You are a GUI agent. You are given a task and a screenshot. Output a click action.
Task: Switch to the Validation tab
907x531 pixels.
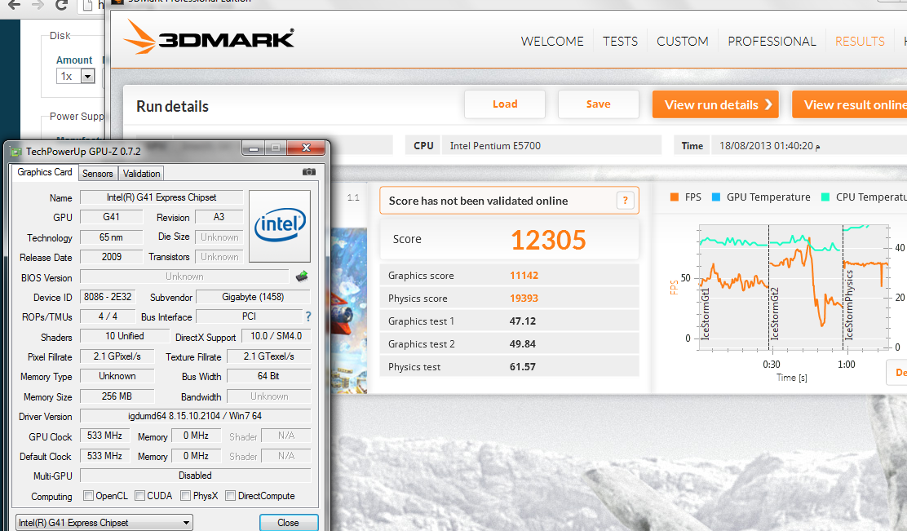[x=141, y=174]
